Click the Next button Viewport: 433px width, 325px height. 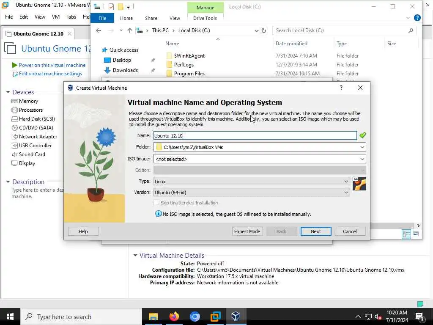pyautogui.click(x=315, y=231)
